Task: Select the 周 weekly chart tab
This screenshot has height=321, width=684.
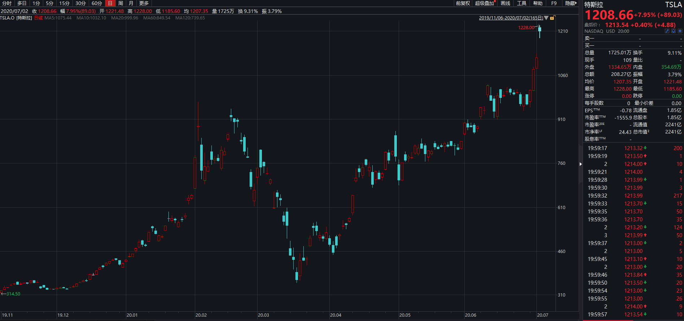Action: [x=120, y=3]
